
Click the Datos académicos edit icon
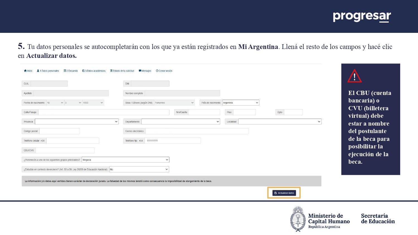(83, 71)
